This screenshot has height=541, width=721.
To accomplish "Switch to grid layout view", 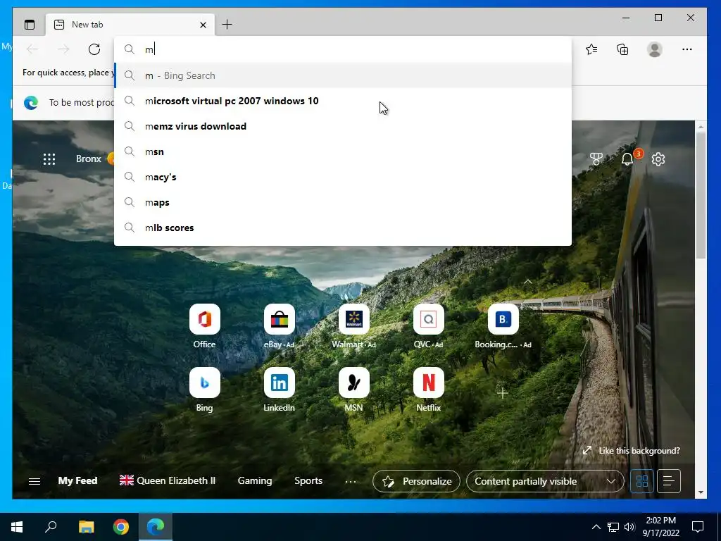I will tap(642, 481).
